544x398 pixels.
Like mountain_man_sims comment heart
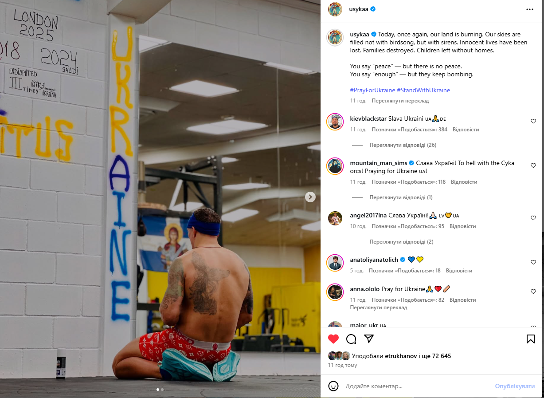tap(533, 166)
